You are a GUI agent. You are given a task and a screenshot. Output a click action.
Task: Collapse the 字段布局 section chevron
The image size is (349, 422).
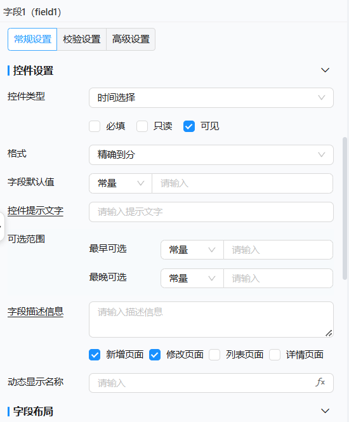(x=326, y=411)
